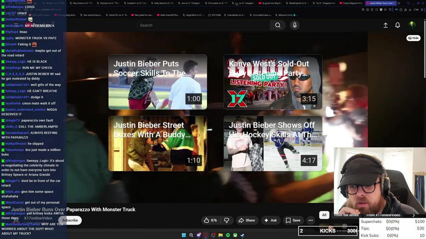Open Discord from the taskbar
426x239 pixels.
199,235
